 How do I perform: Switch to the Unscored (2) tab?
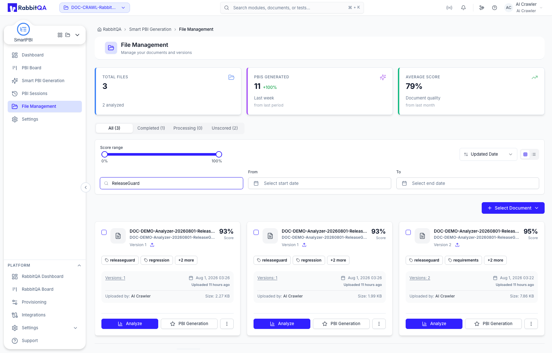point(225,128)
